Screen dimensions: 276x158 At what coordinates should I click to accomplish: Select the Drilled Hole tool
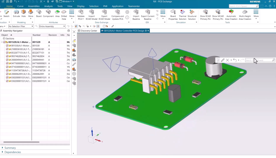click(64, 15)
